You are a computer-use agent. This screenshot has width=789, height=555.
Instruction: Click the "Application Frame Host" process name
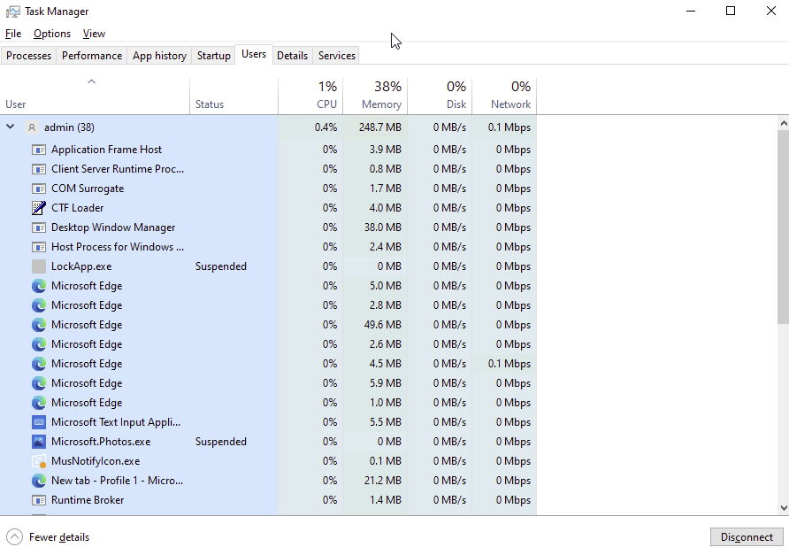tap(107, 150)
